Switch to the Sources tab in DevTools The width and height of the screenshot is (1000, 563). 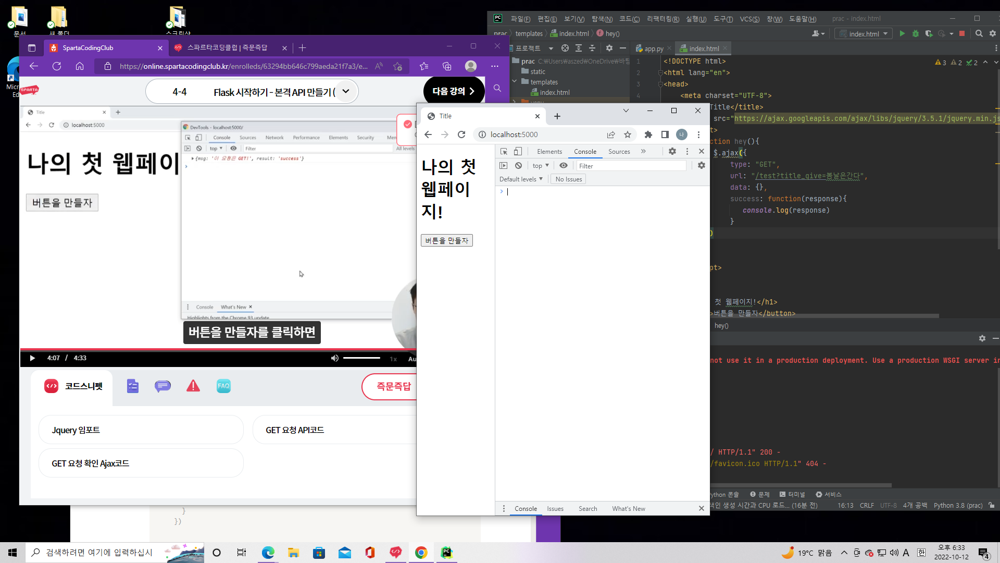coord(619,152)
